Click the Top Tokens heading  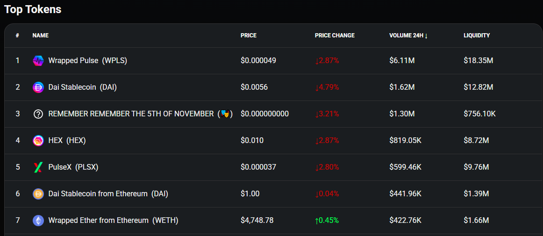click(x=33, y=9)
